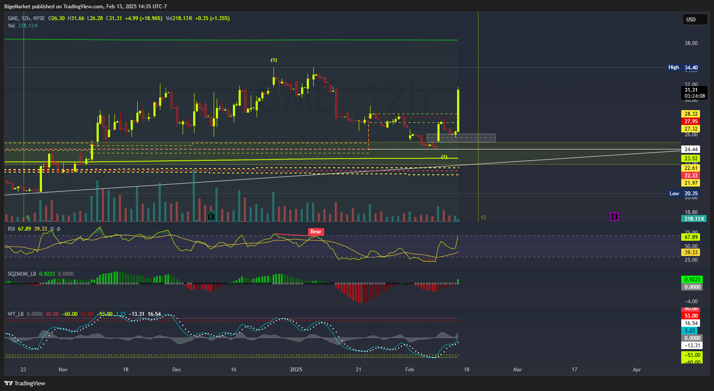Image resolution: width=714 pixels, height=391 pixels.
Task: Click the cyan 3.23 WaveTrend label
Action: 690,331
